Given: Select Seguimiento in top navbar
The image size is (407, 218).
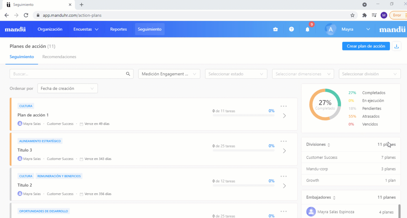Looking at the screenshot, I should pos(150,29).
